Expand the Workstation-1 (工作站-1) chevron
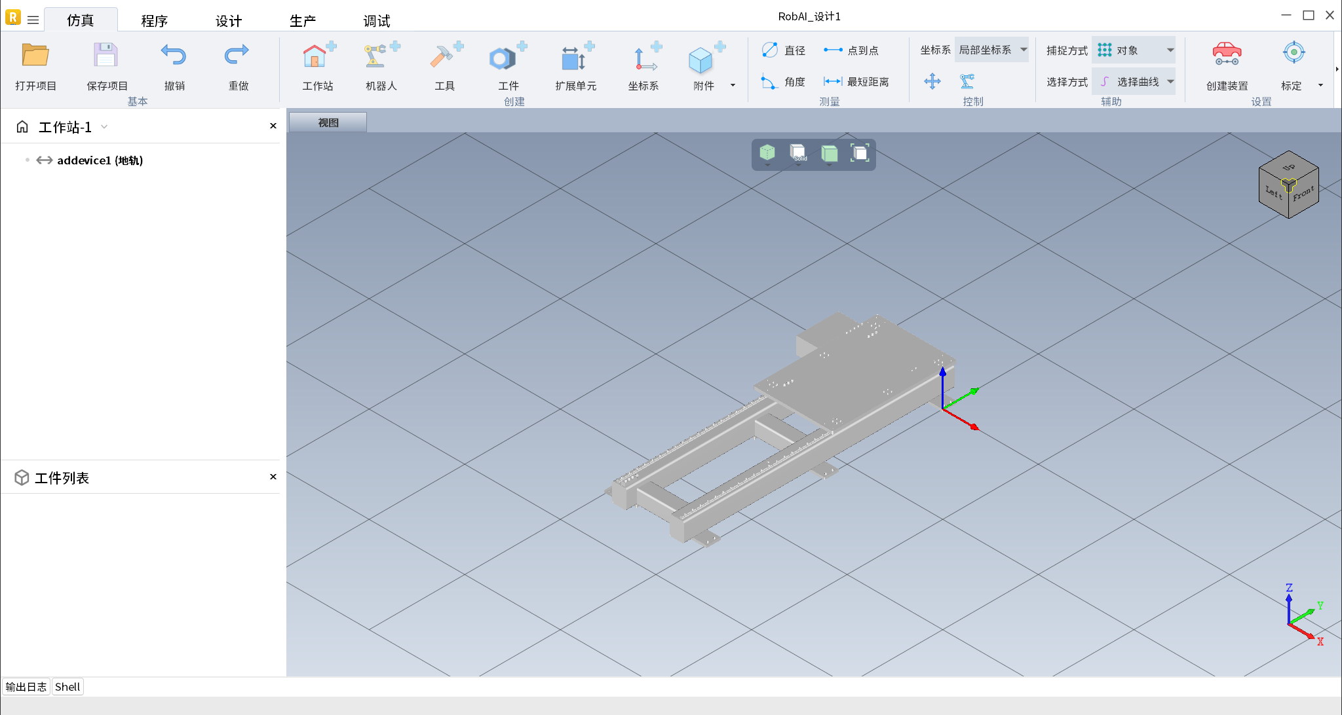Image resolution: width=1342 pixels, height=715 pixels. tap(104, 127)
